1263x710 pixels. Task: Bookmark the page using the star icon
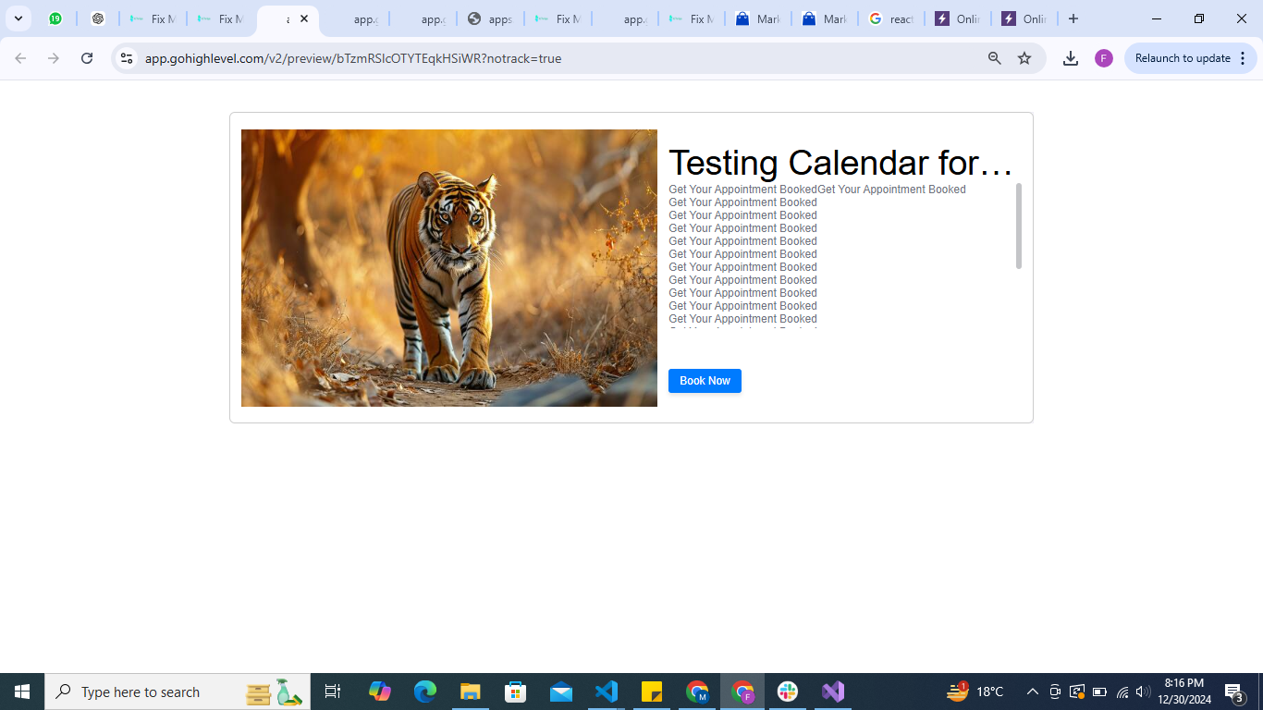tap(1024, 57)
